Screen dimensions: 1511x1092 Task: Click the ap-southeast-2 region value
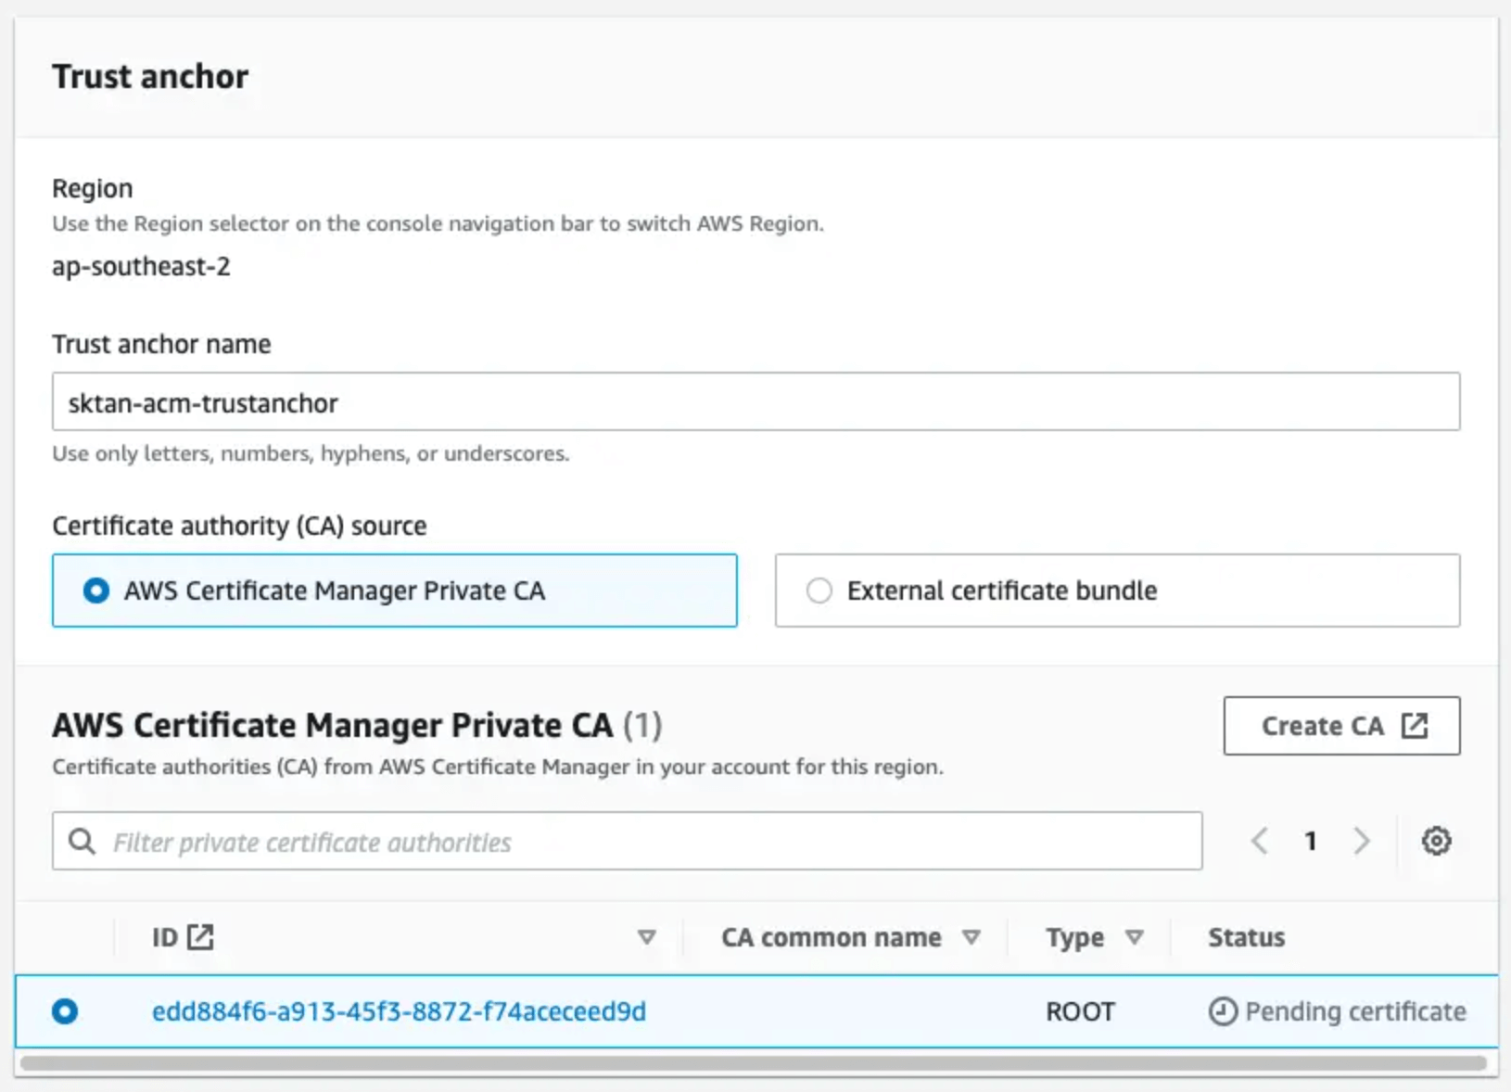[x=141, y=267]
